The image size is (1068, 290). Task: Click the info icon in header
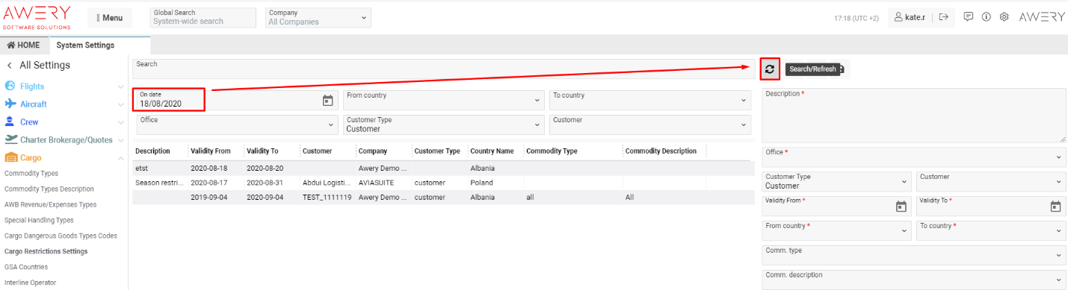click(x=987, y=16)
